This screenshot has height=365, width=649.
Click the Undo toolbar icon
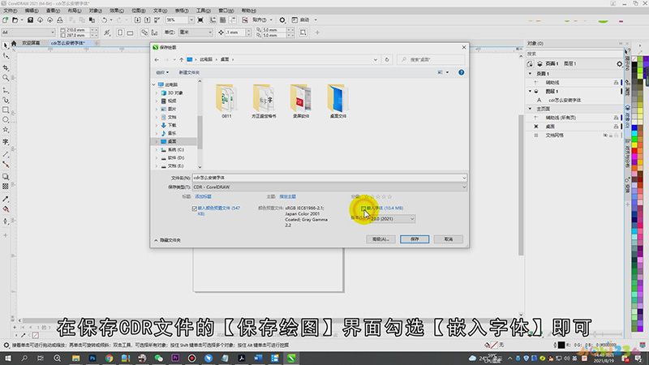coord(105,19)
